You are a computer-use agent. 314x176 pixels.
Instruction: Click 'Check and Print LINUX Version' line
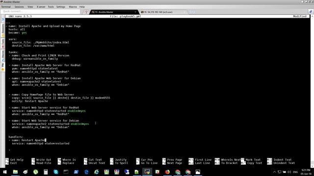coord(39,55)
